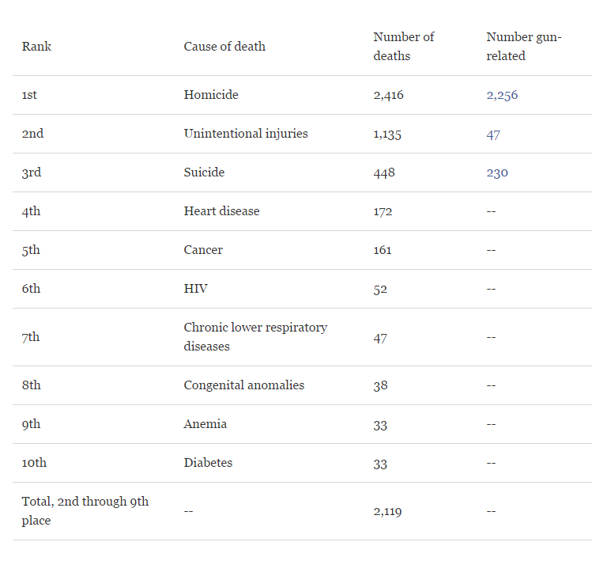Screen dimensions: 592x561
Task: Click the Rank column header
Action: click(x=36, y=47)
